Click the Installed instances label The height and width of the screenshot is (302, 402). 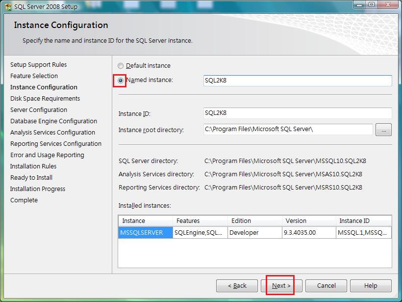[145, 206]
